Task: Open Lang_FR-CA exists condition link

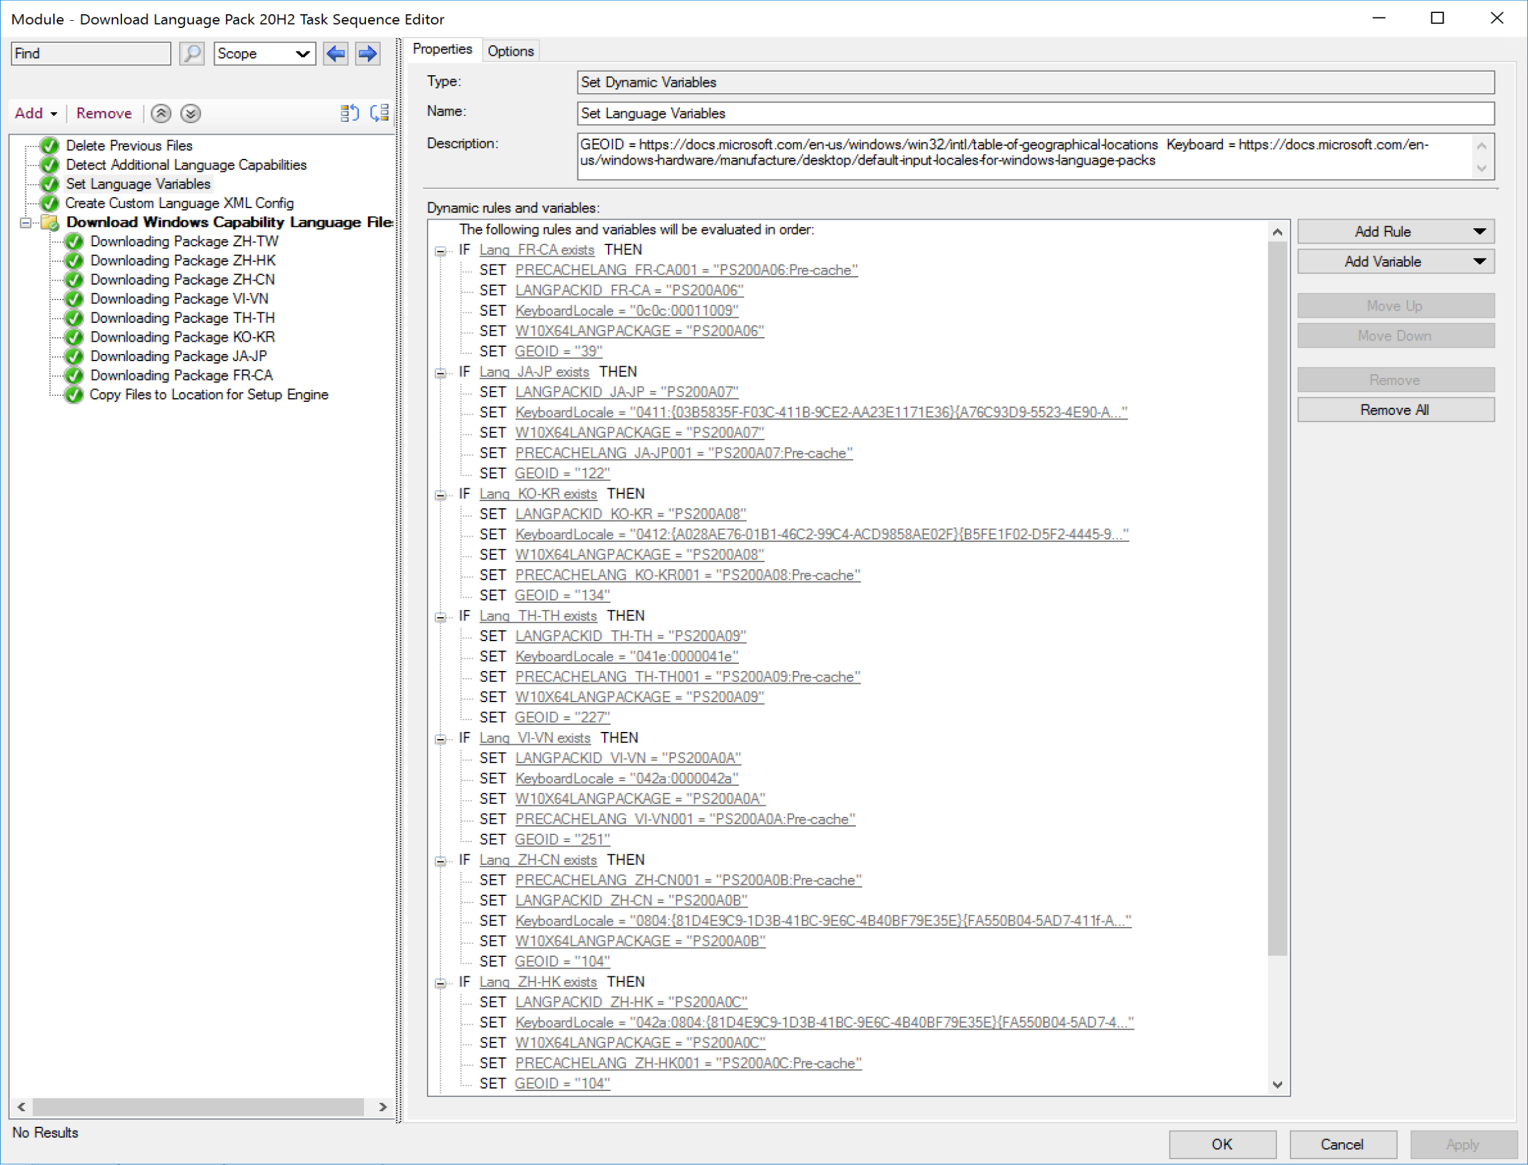Action: (537, 250)
